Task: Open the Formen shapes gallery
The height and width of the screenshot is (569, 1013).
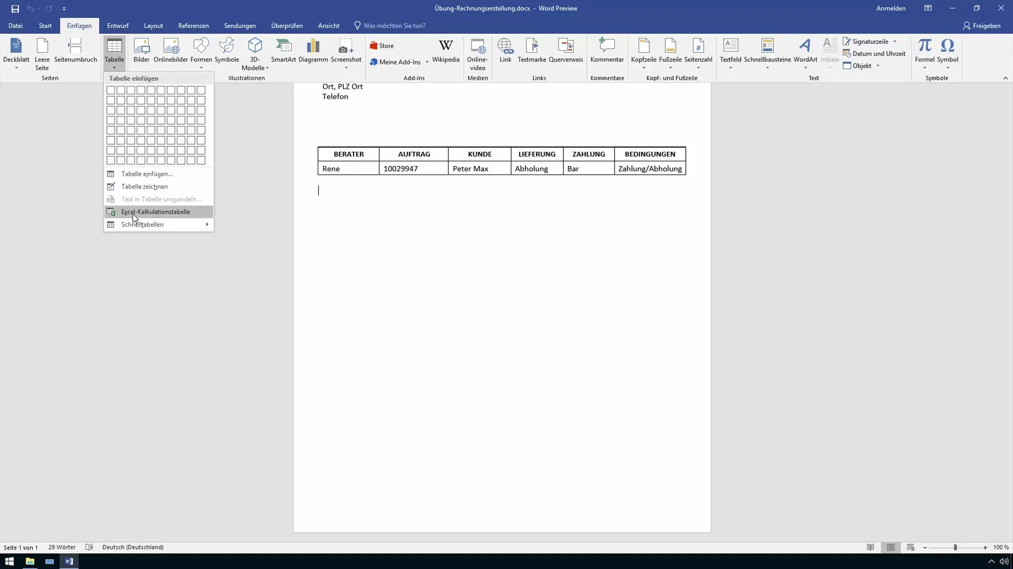Action: coord(201,53)
